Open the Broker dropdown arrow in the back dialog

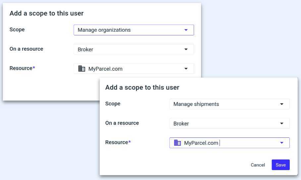point(186,50)
